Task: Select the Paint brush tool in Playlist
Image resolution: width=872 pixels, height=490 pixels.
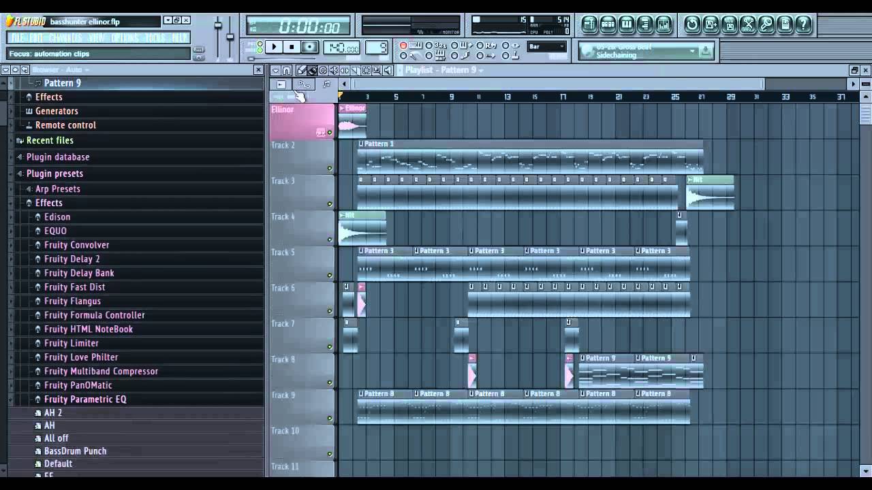Action: [312, 70]
